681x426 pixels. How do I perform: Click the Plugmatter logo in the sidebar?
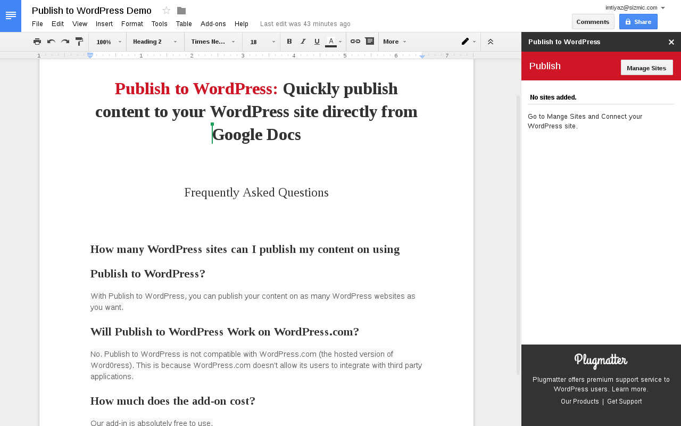pos(601,361)
